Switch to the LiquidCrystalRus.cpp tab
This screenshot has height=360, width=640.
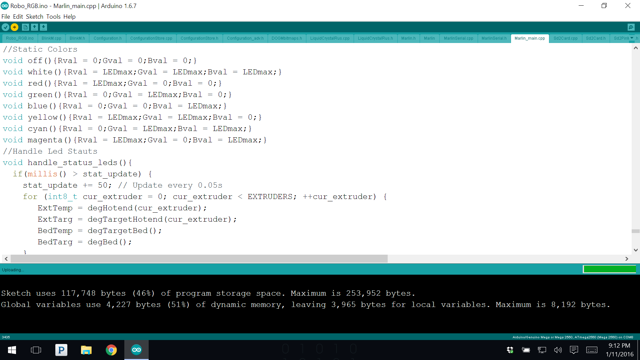[x=330, y=38]
